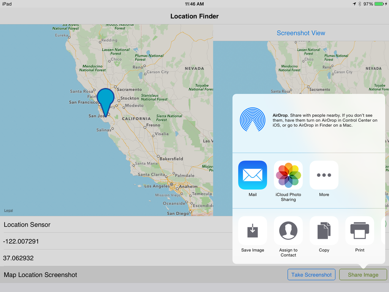
Task: Open More sharing options
Action: 324,175
